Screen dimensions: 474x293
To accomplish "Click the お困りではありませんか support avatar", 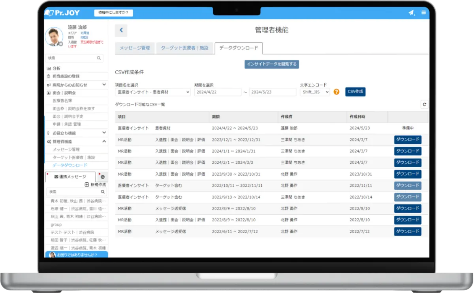I will (x=52, y=255).
